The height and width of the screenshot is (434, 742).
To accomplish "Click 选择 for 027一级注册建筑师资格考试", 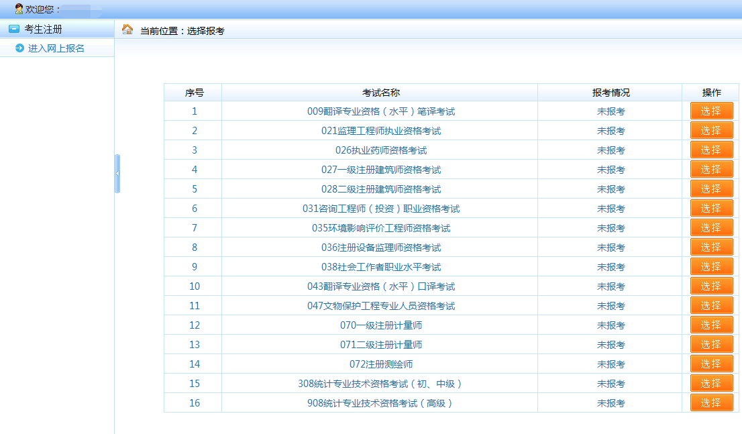I will [x=711, y=170].
